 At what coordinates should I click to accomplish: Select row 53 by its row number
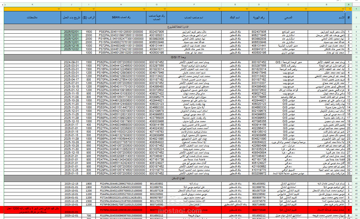pyautogui.click(x=356, y=209)
